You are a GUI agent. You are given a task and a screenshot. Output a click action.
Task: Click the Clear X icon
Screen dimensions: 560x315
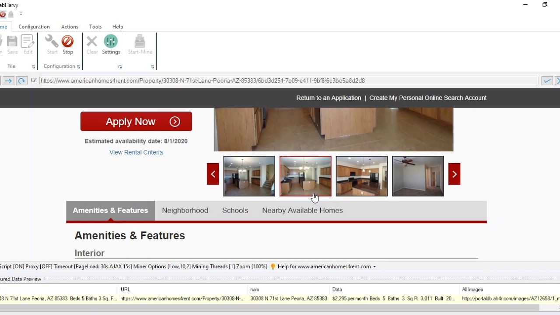92,42
